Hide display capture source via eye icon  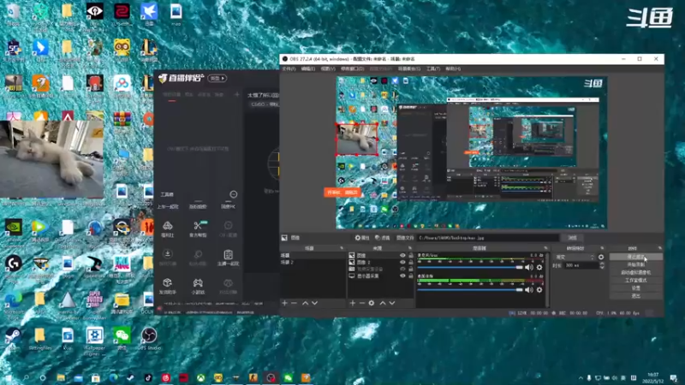402,275
